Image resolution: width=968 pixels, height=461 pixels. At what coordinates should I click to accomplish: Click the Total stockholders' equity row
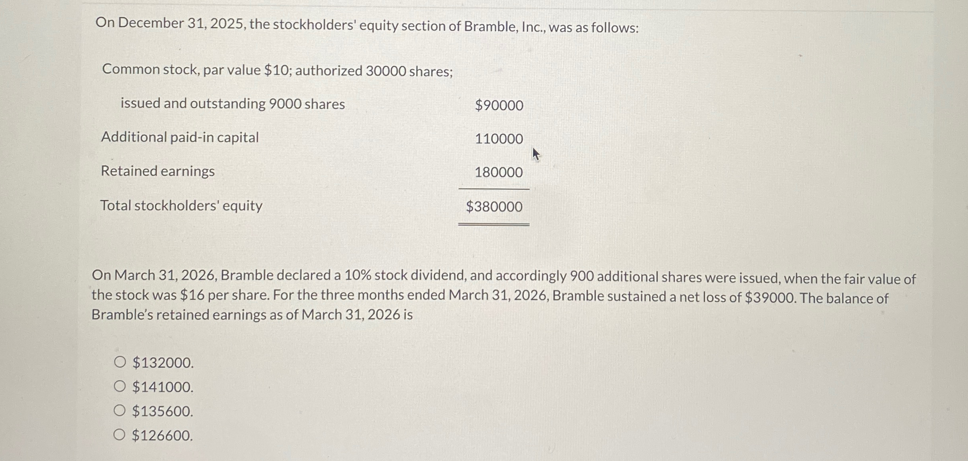point(181,205)
